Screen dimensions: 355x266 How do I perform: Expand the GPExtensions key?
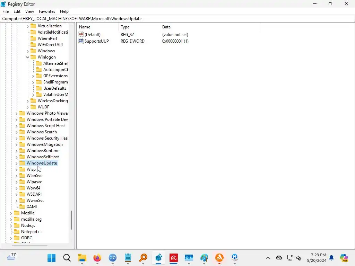point(33,76)
